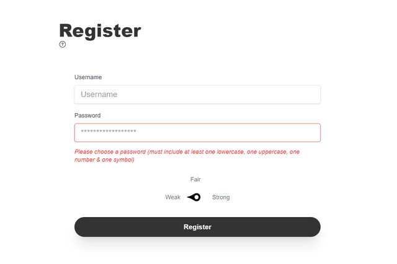The image size is (397, 264).
Task: Click the help question mark icon
Action: 63,45
